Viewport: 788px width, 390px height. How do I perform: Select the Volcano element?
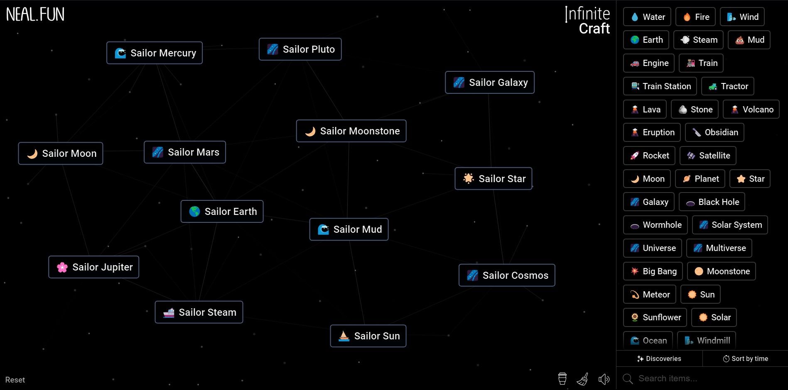click(x=751, y=110)
